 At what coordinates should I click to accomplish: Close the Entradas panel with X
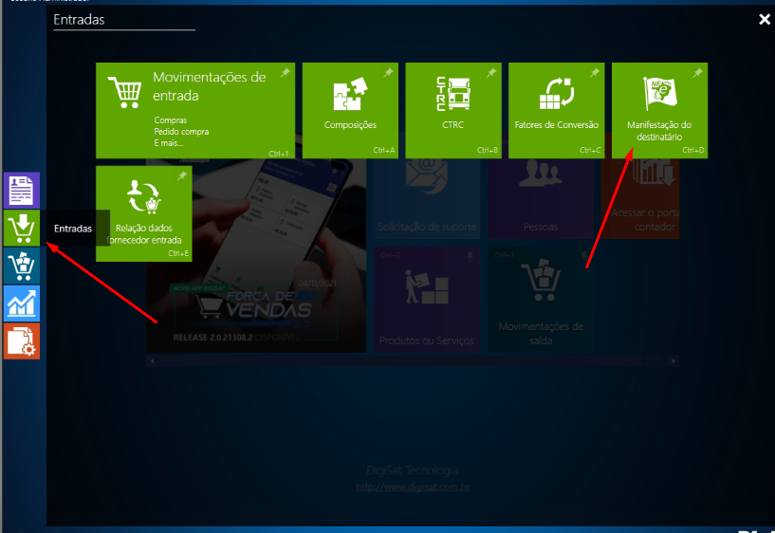coord(765,19)
